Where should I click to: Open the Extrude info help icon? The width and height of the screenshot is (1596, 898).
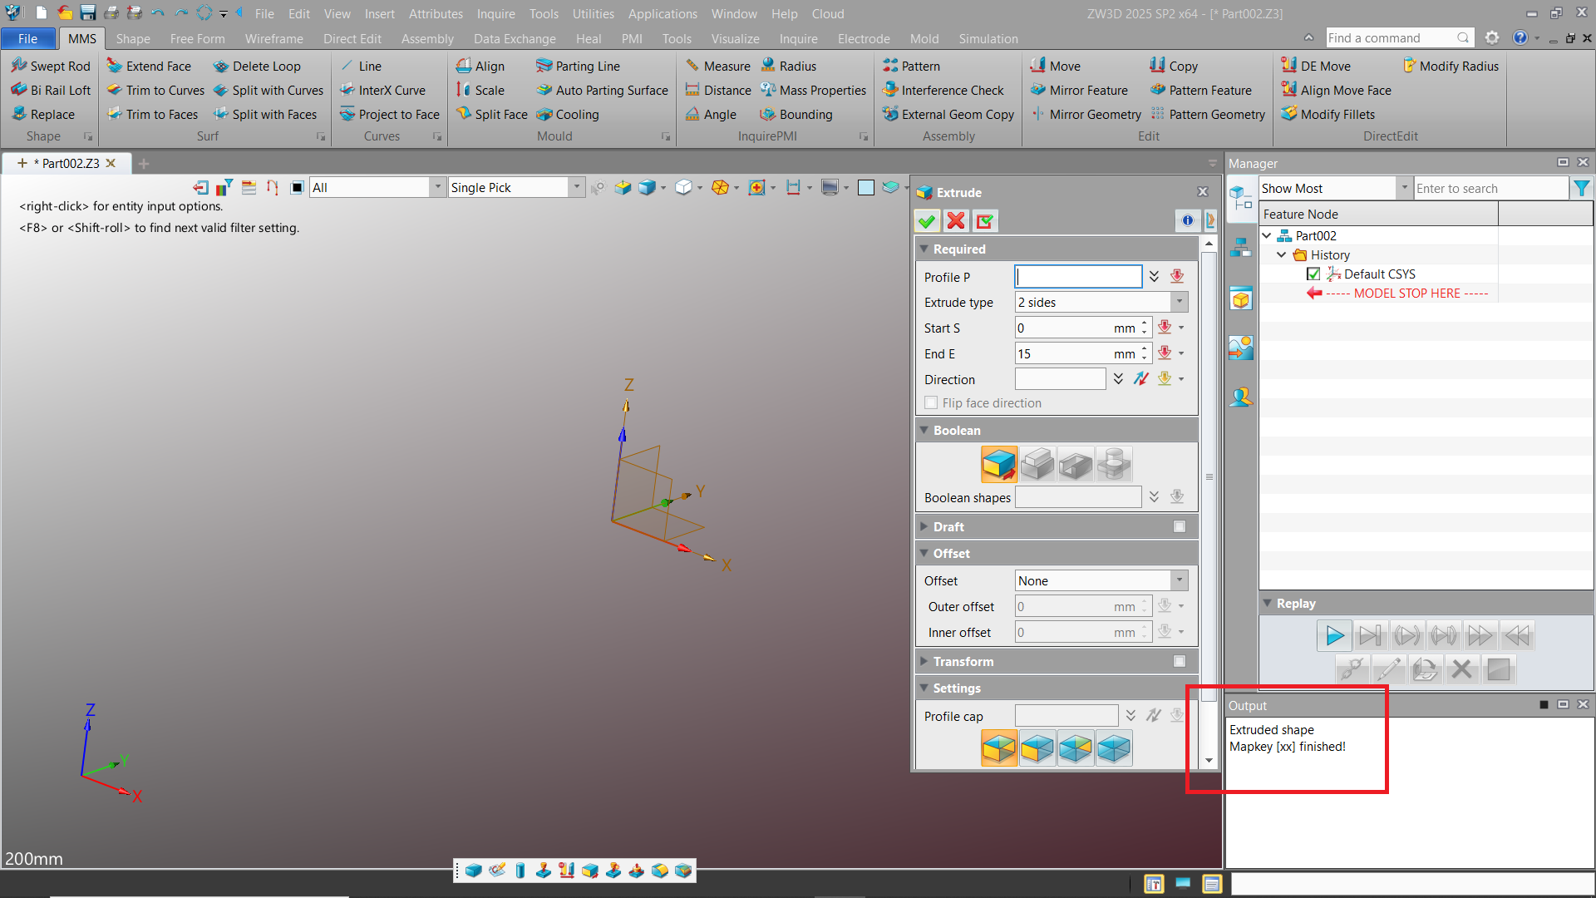pos(1187,220)
